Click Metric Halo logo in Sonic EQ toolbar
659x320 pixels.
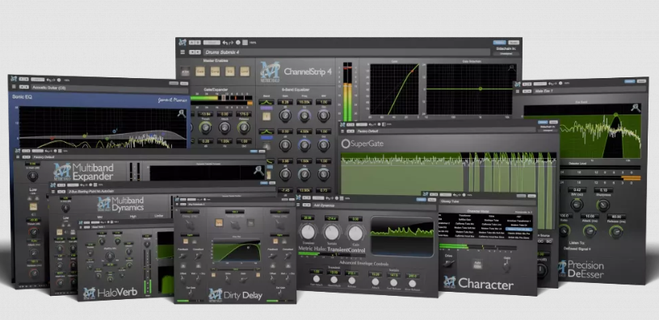point(14,78)
